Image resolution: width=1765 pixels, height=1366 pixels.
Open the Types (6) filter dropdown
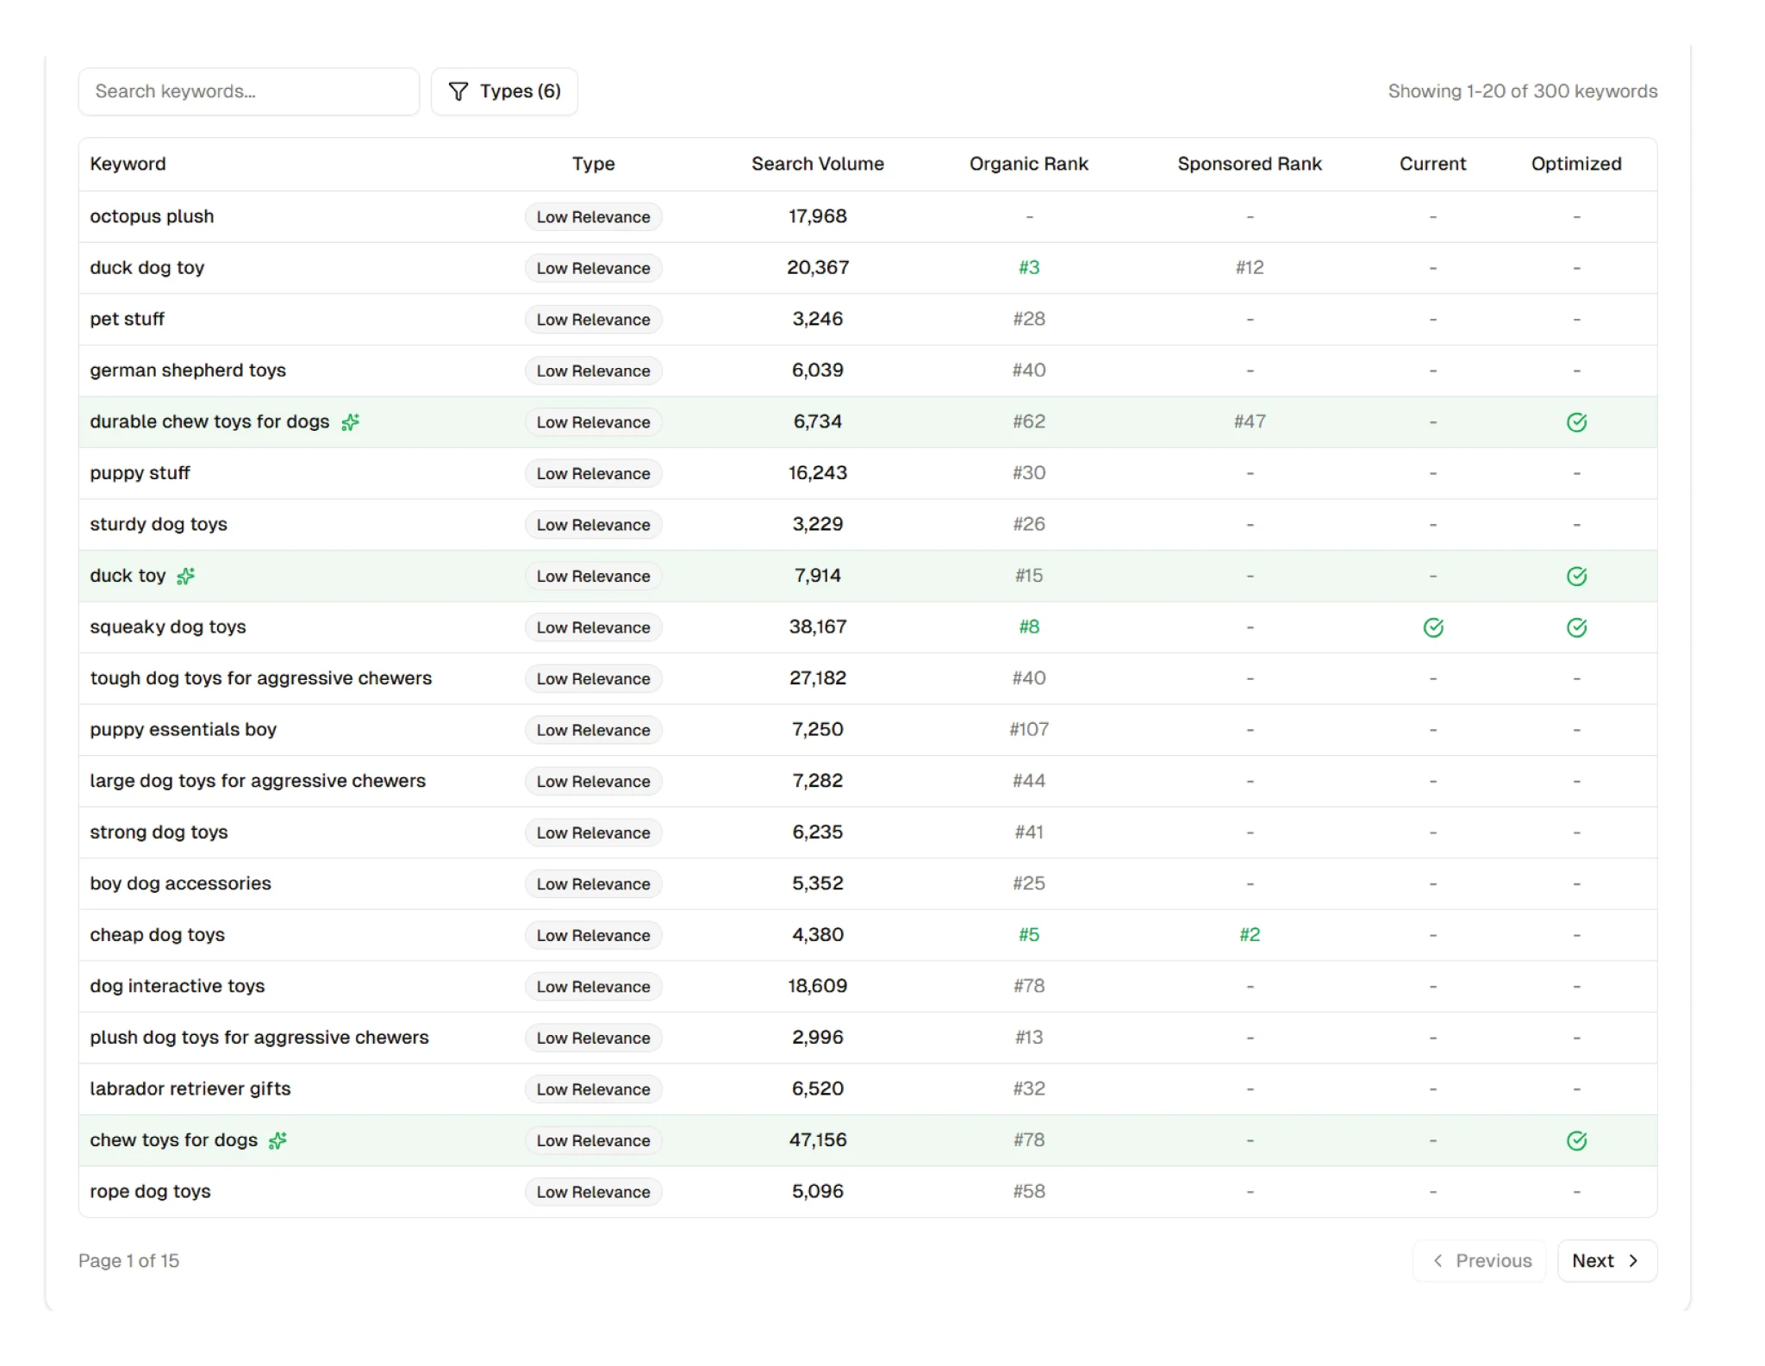[x=504, y=91]
